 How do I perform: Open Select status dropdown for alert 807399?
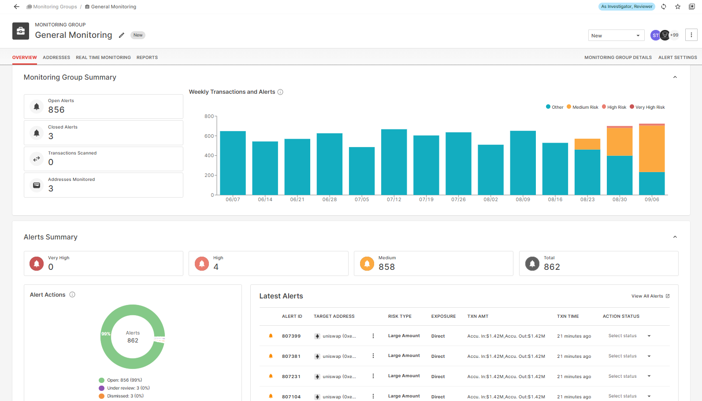[x=630, y=336]
